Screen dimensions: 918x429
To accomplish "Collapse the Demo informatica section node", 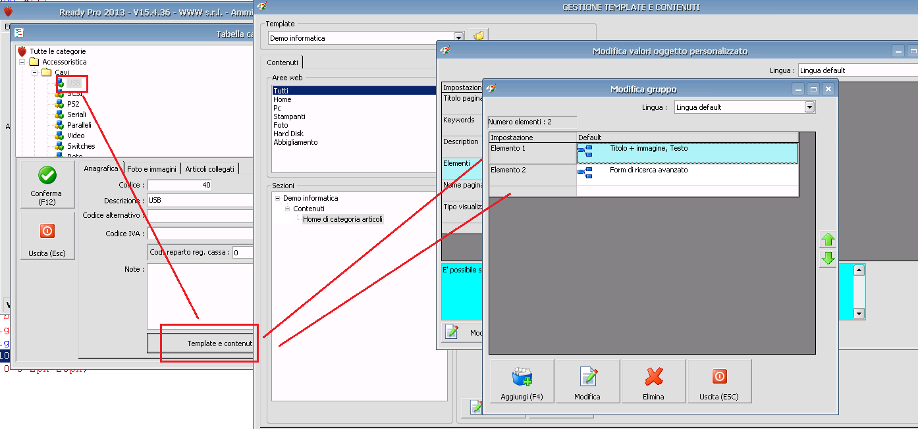I will 278,198.
